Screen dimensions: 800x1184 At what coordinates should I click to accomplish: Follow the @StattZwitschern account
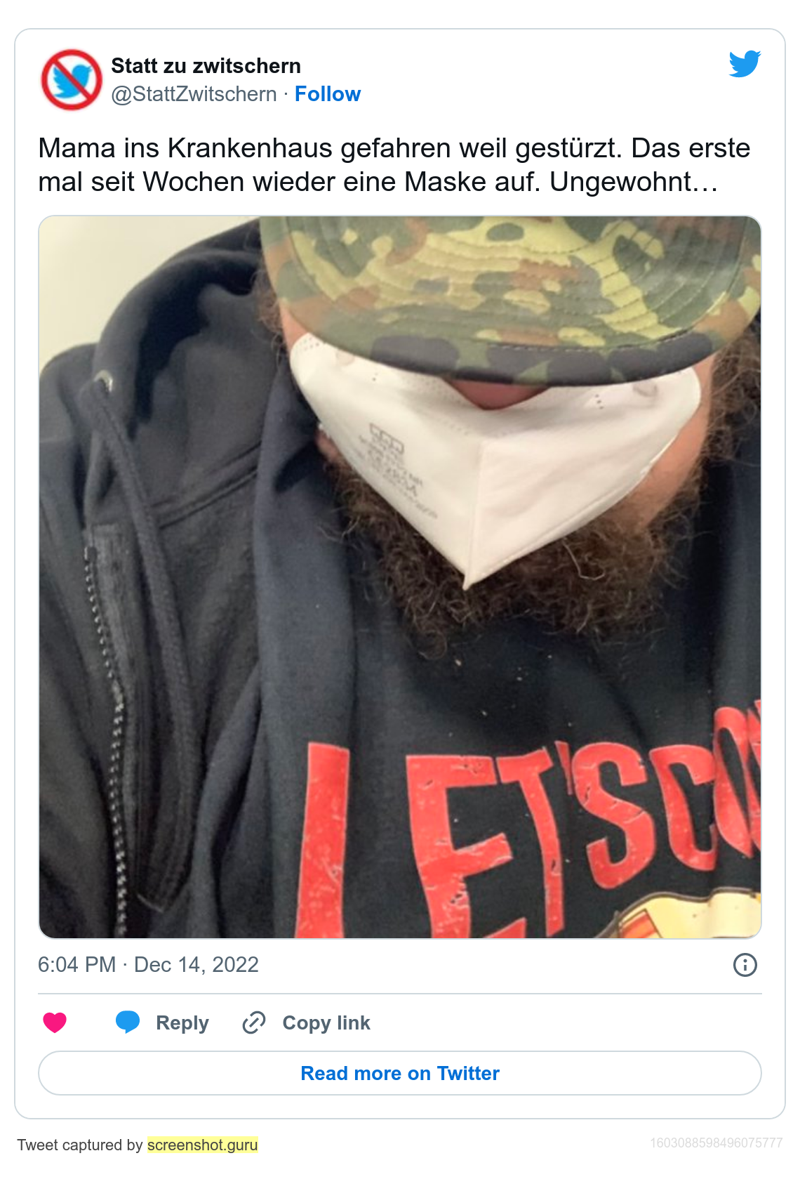[x=328, y=94]
